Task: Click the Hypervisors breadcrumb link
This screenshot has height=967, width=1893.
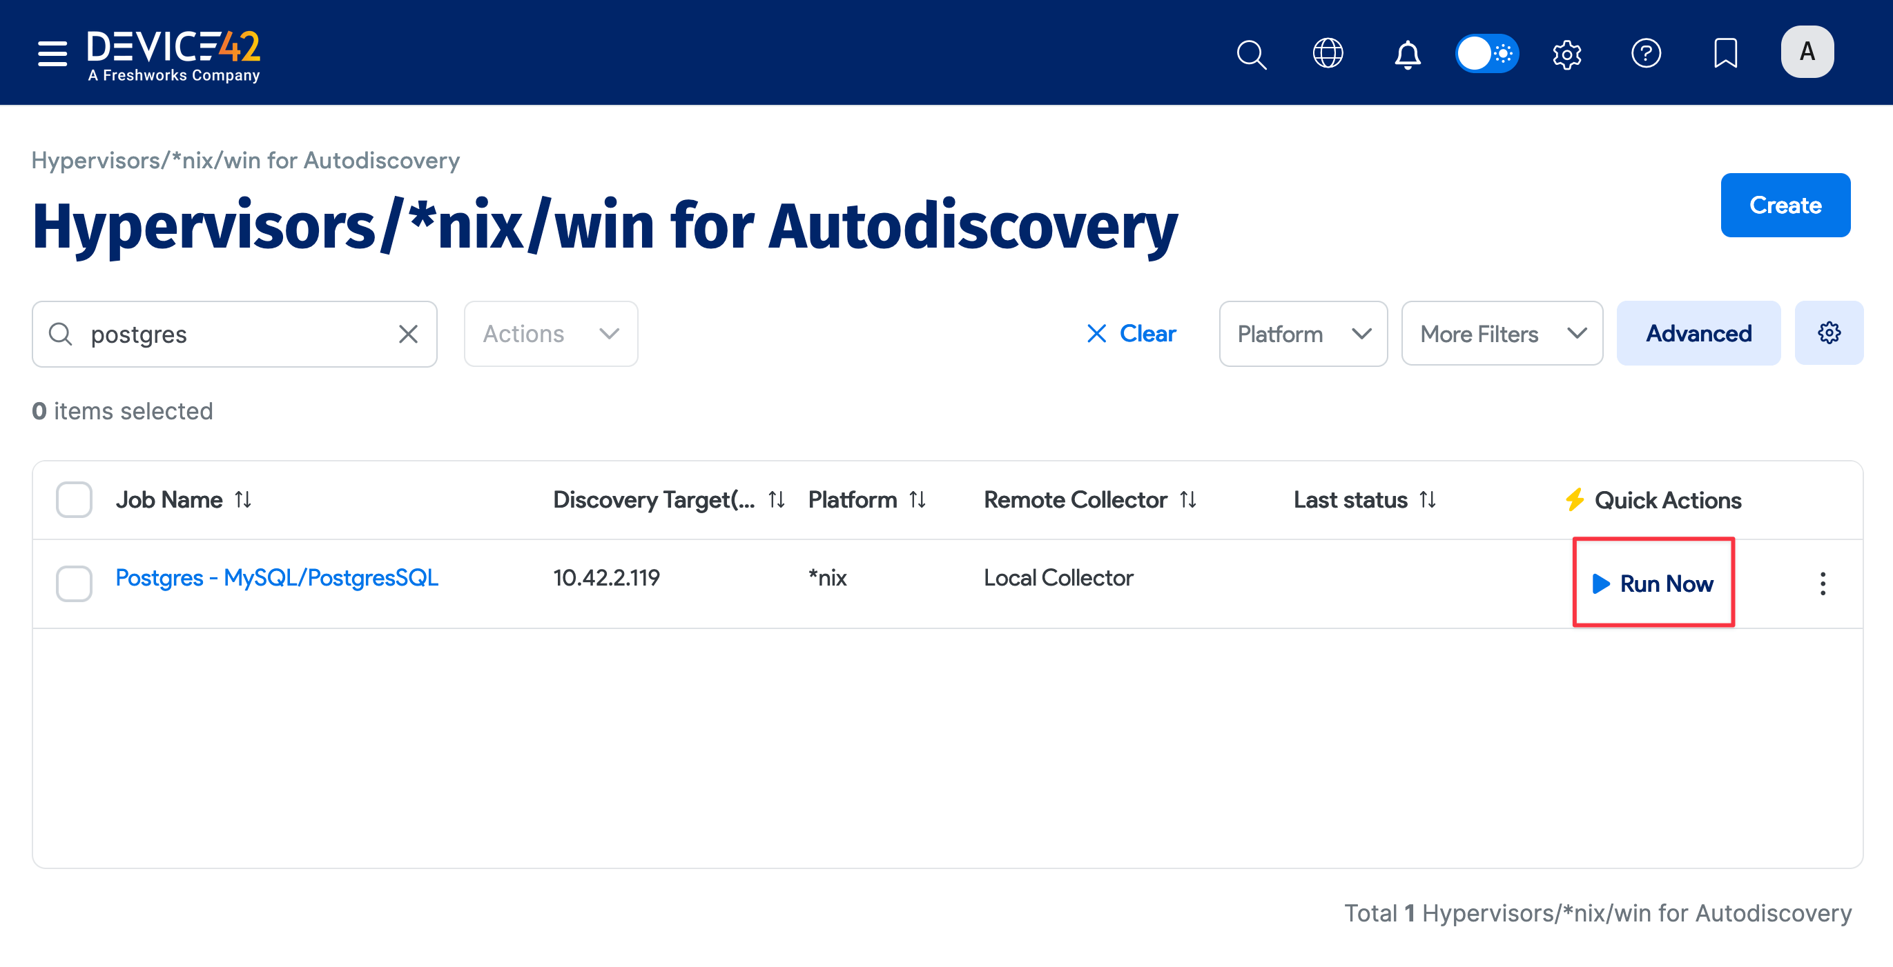Action: click(246, 160)
